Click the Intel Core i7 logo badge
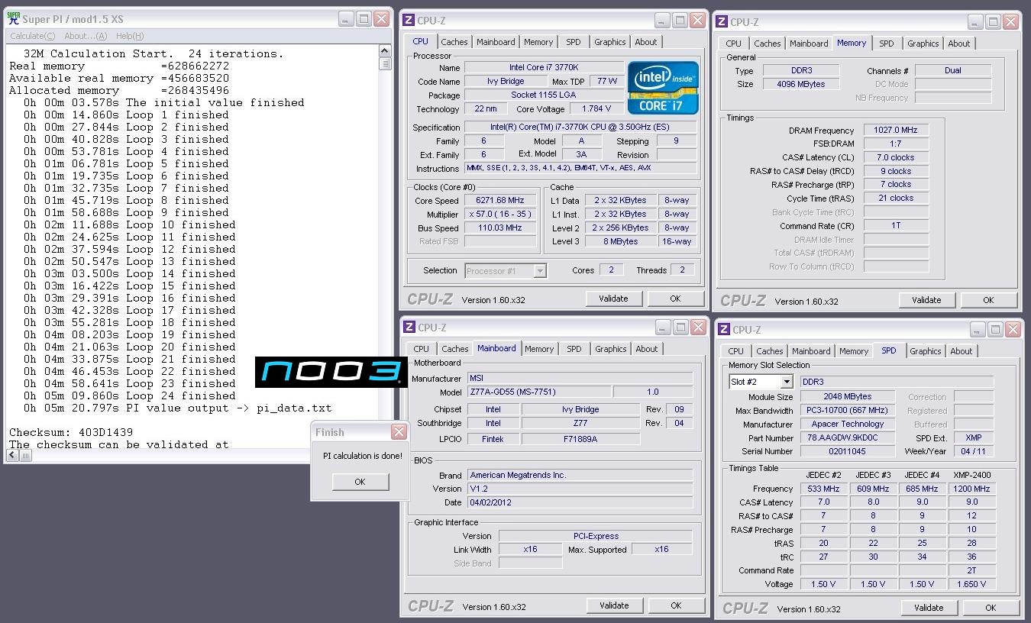This screenshot has height=623, width=1031. [x=663, y=89]
